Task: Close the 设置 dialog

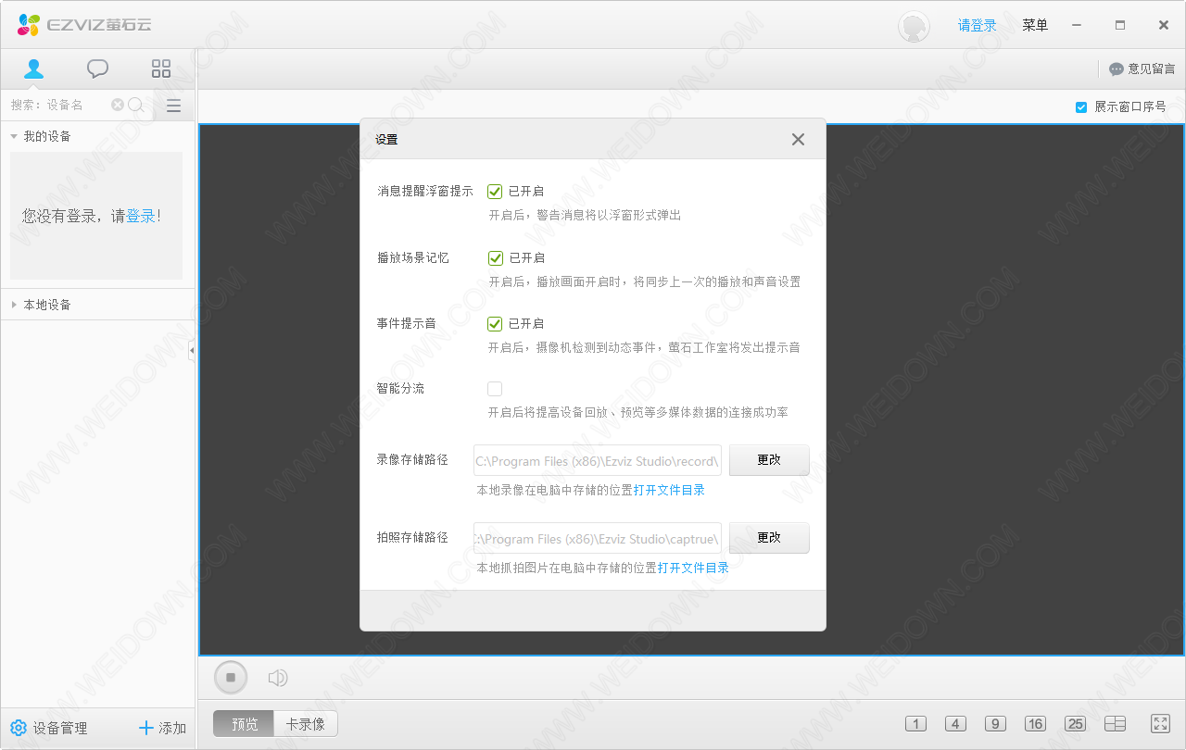Action: [x=798, y=140]
